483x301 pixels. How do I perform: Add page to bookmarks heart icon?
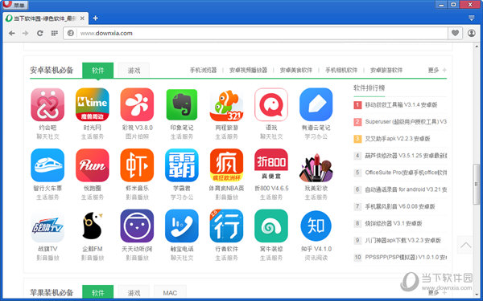click(455, 33)
